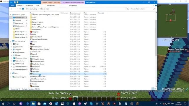The image size is (189, 106).
Task: Select the World of Tanks RU shortcut
Action: point(38,81)
